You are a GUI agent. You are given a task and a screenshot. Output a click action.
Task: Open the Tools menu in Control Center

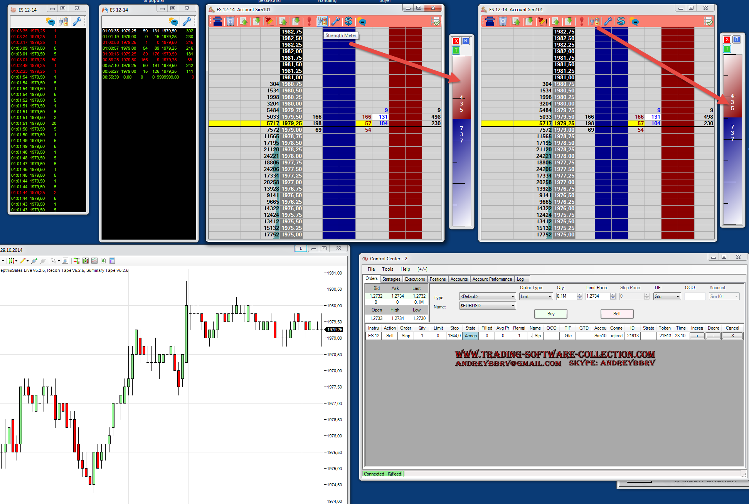(x=387, y=269)
